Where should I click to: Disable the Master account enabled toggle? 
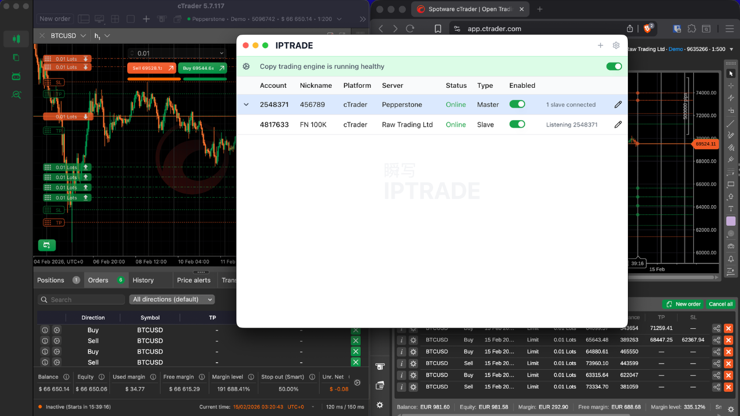(517, 105)
